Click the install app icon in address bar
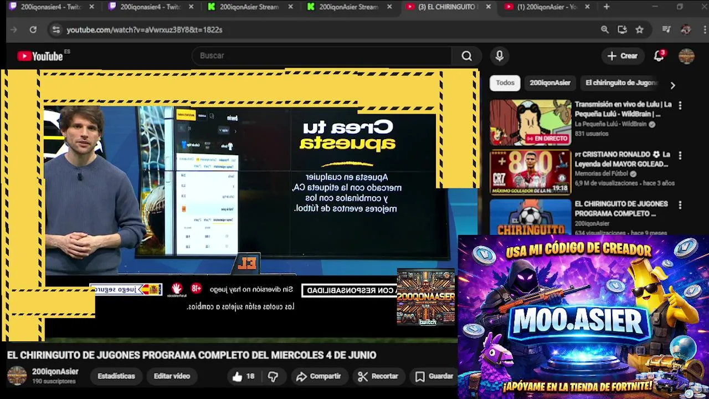 click(622, 30)
